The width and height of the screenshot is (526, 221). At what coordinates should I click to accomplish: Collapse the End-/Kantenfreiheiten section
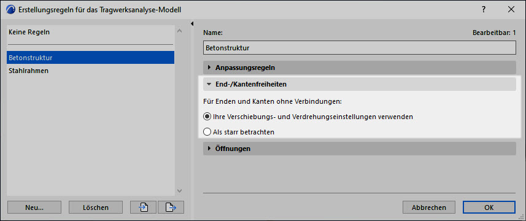(x=359, y=84)
